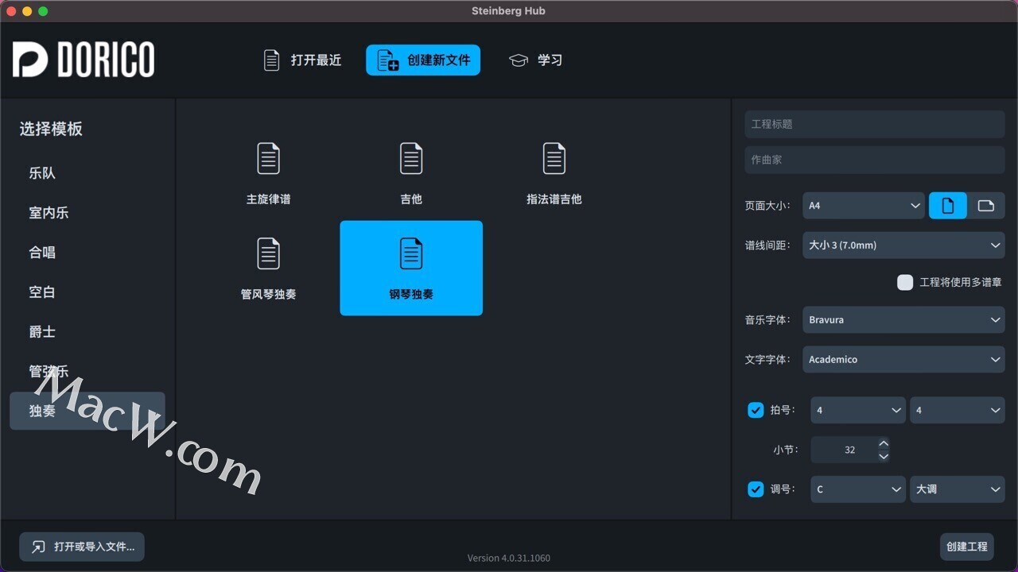Toggle 工程将使用多谱章 checkbox

[905, 282]
